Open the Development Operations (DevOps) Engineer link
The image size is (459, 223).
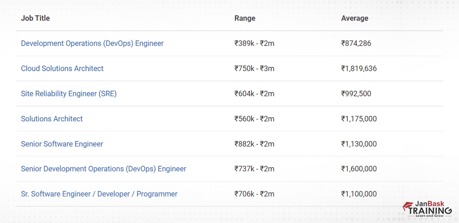92,43
